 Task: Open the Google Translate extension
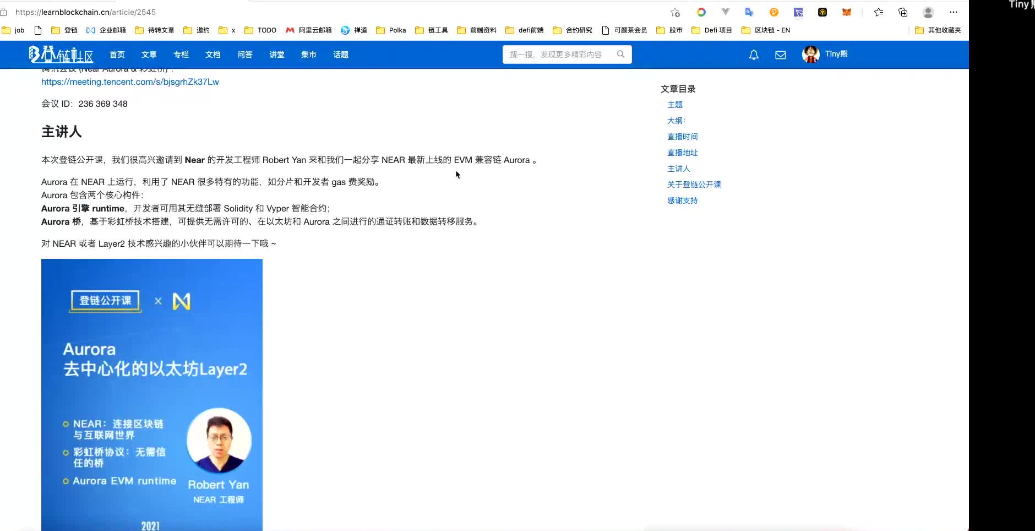tap(749, 12)
